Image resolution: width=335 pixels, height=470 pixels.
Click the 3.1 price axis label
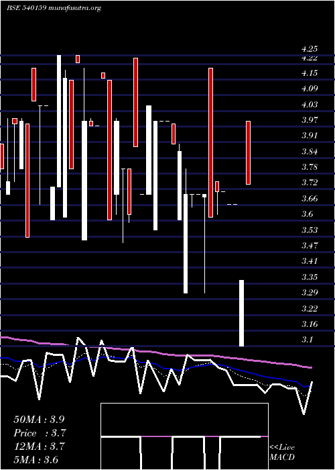click(308, 339)
